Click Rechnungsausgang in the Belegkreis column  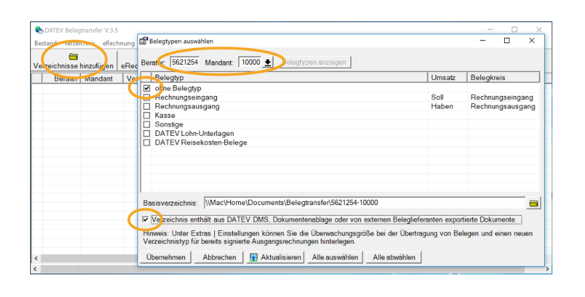503,107
